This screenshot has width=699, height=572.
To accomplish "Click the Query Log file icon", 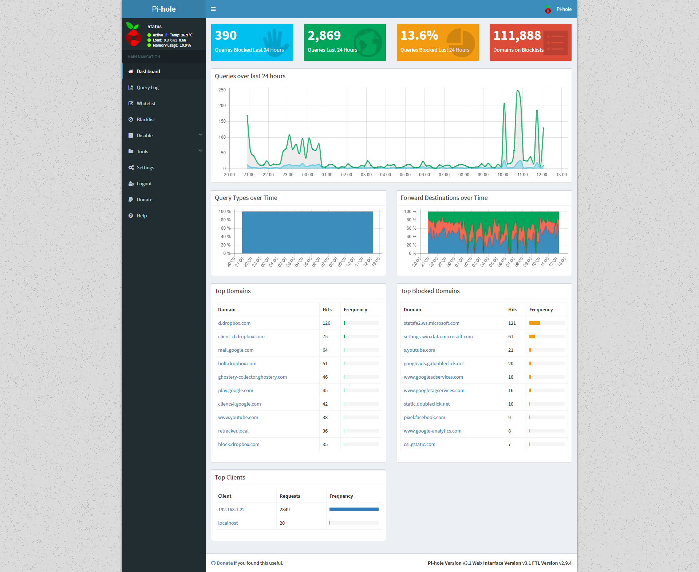I will [131, 87].
